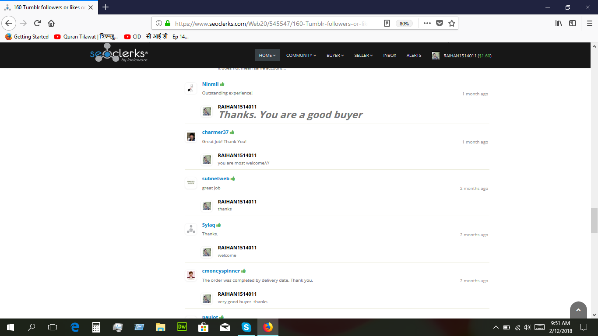Open the SELLER dropdown menu
The image size is (598, 336).
click(x=363, y=55)
